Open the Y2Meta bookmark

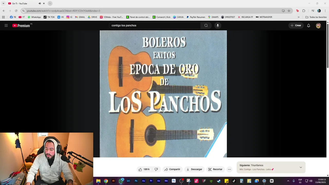tap(112, 17)
